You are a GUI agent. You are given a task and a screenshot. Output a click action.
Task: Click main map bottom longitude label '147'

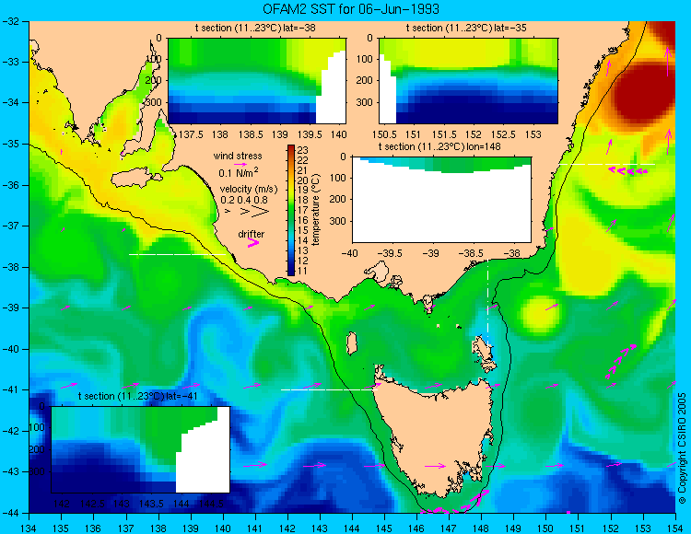[449, 528]
